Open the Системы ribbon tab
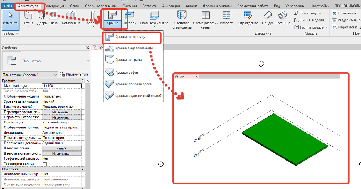Viewport: 361px width, 189px height. (x=130, y=6)
